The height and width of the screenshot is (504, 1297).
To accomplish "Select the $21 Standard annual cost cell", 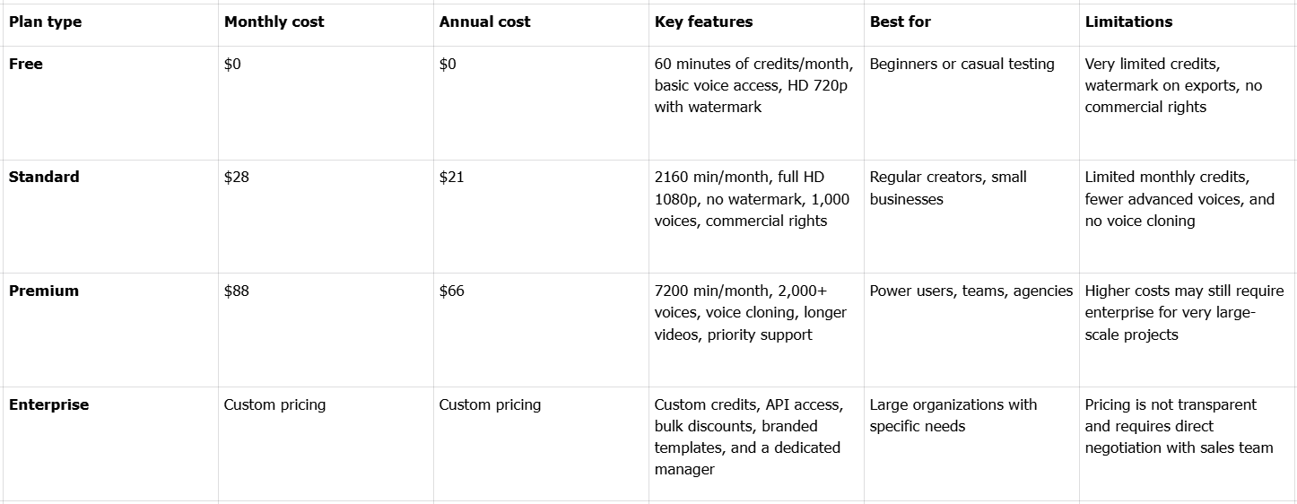I will 452,177.
